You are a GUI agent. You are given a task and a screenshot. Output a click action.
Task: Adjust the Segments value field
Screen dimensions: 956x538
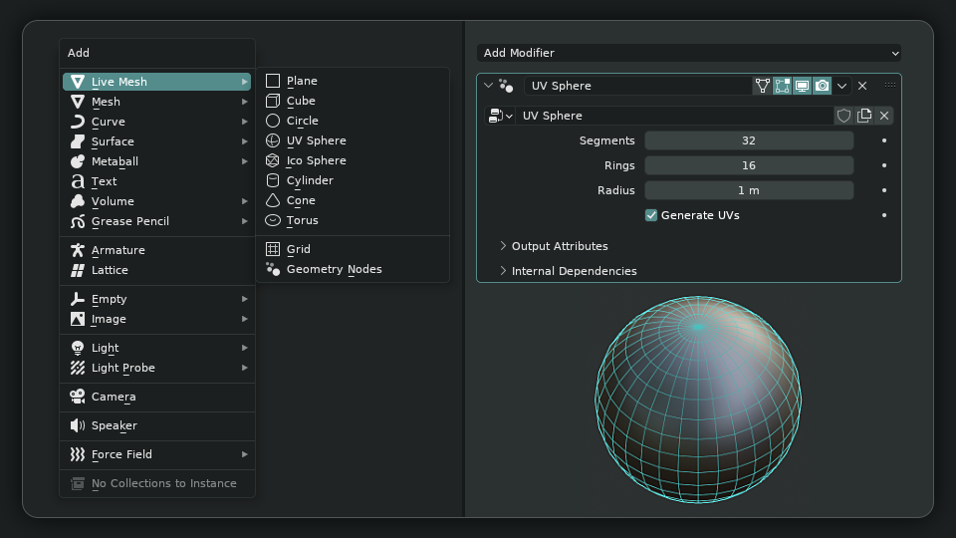[x=749, y=140]
